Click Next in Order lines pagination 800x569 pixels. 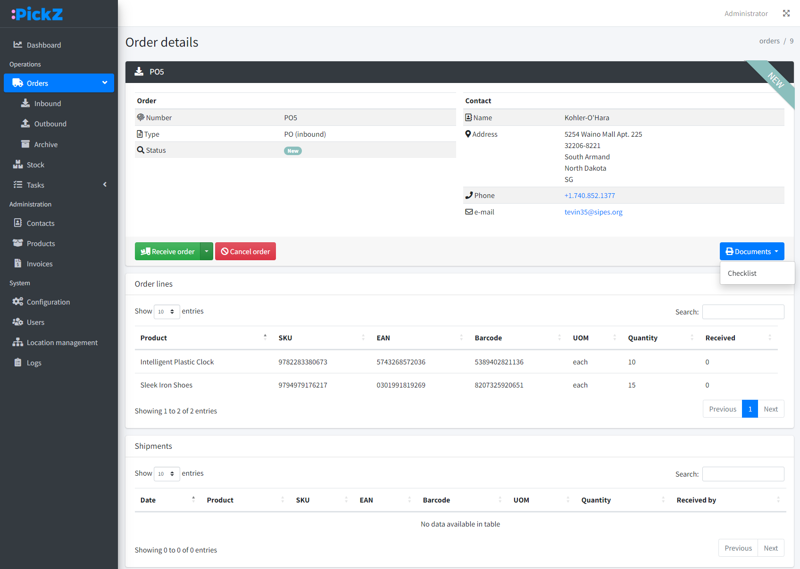coord(771,409)
